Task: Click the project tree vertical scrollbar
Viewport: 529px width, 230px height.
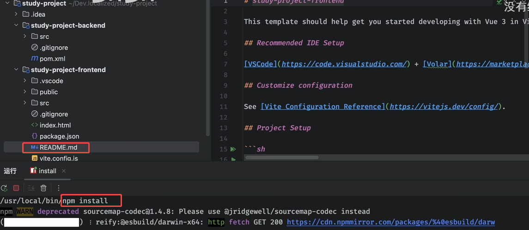Action: point(208,67)
